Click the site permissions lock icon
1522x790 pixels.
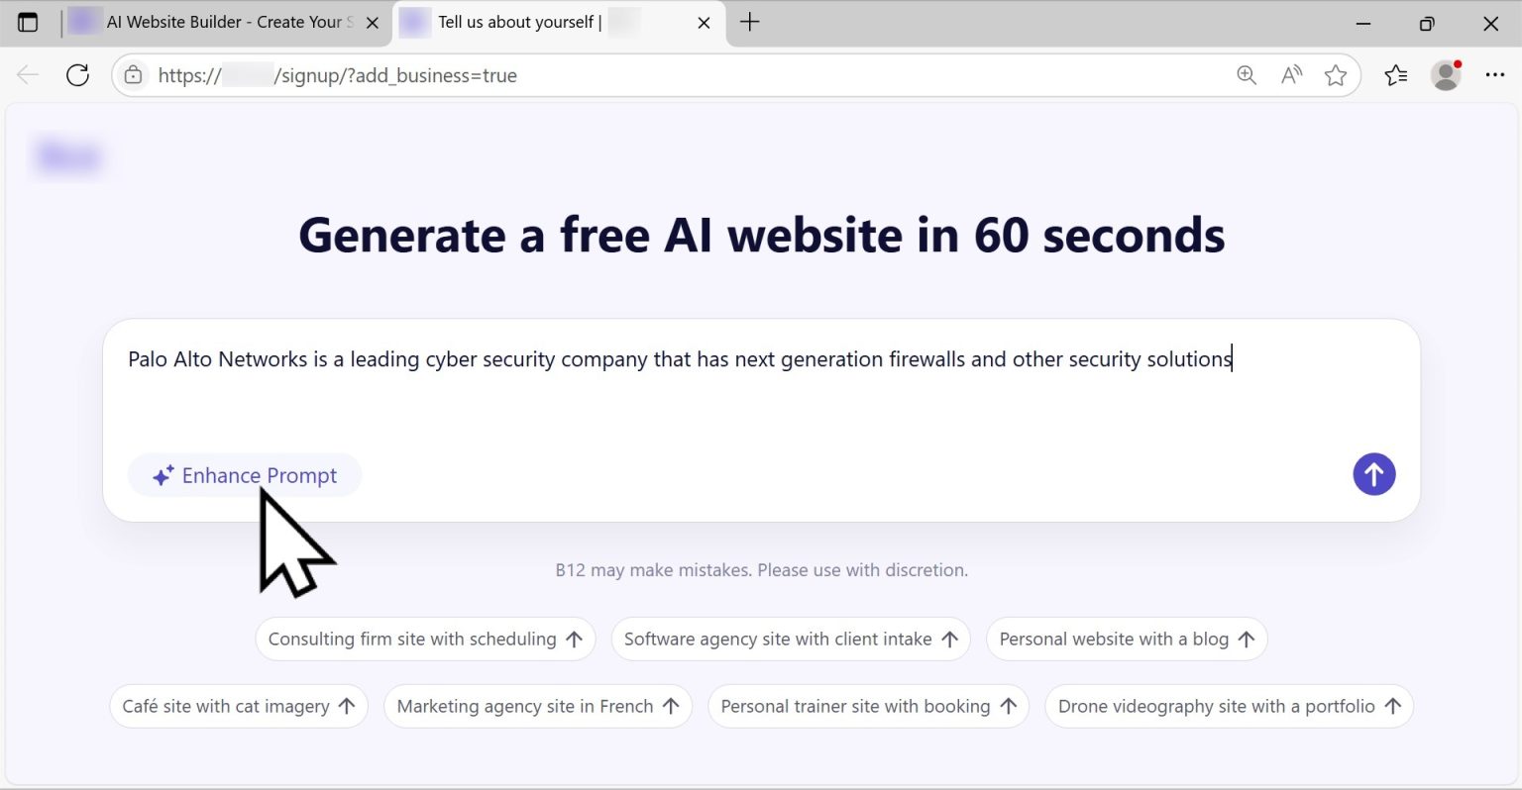[133, 74]
